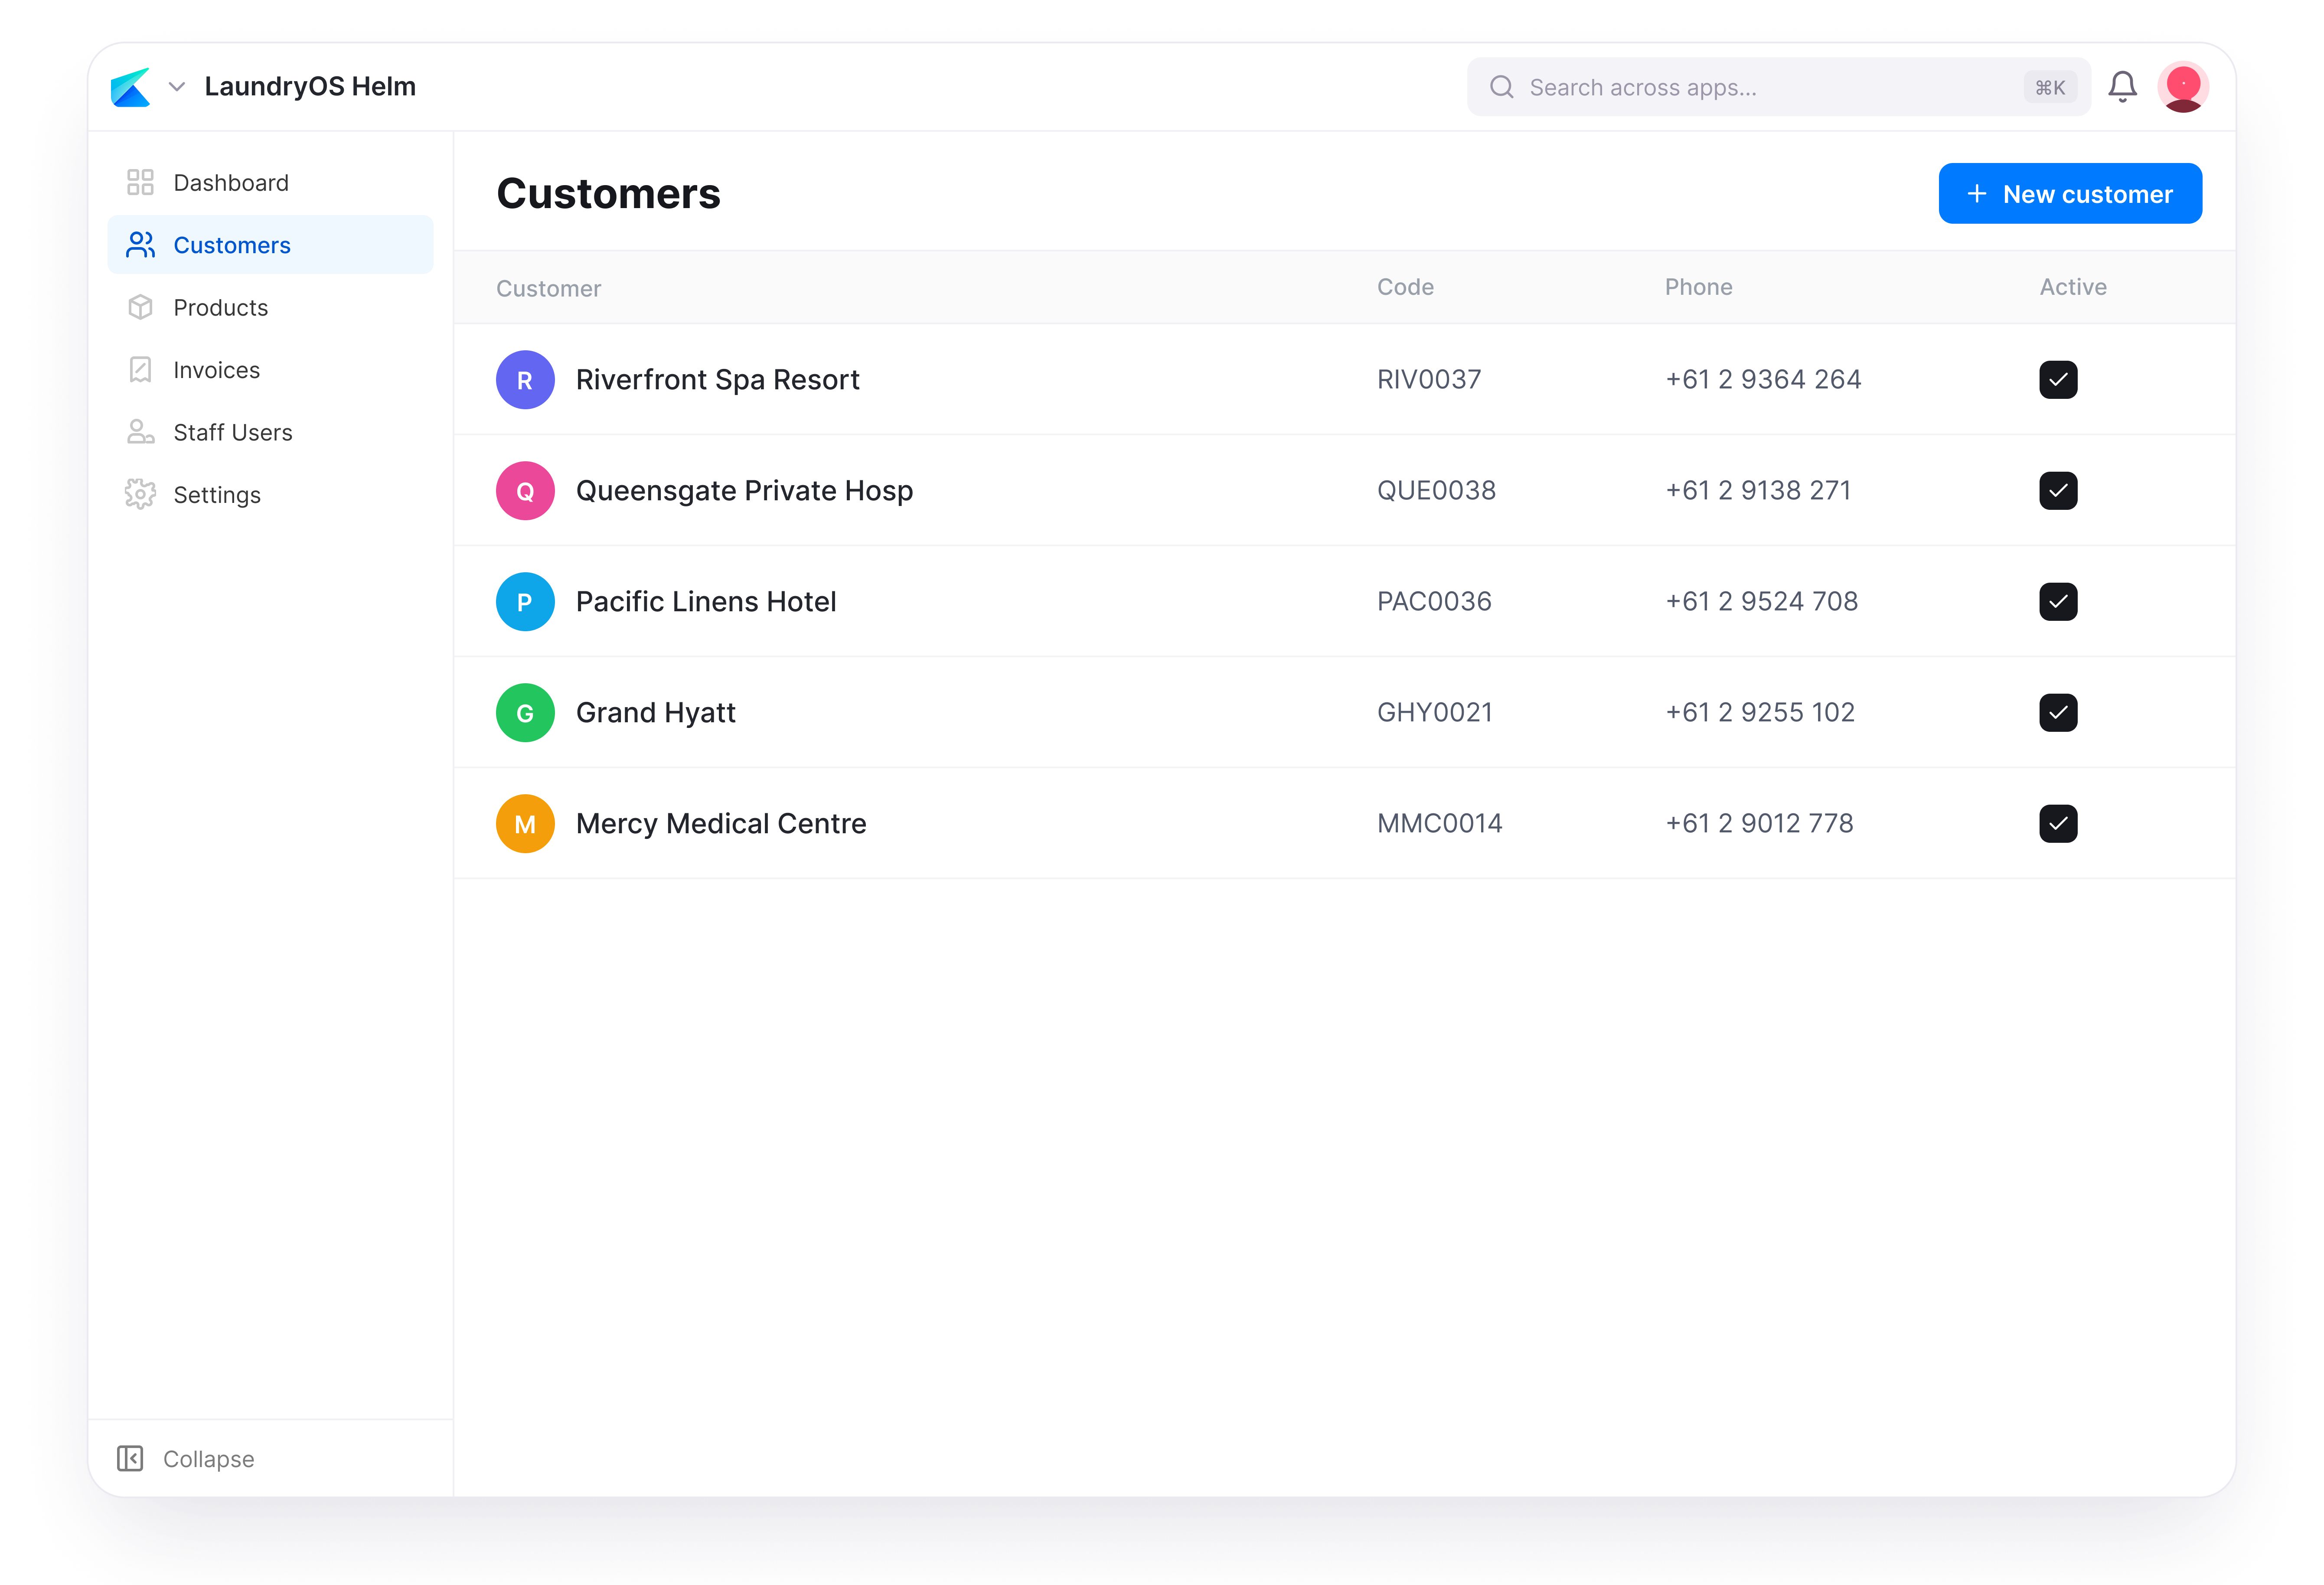Expand the app switcher chevron beside logo
This screenshot has height=1585, width=2324.
pos(177,87)
